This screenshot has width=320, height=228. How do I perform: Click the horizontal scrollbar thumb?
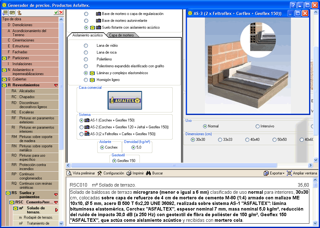tap(174, 165)
